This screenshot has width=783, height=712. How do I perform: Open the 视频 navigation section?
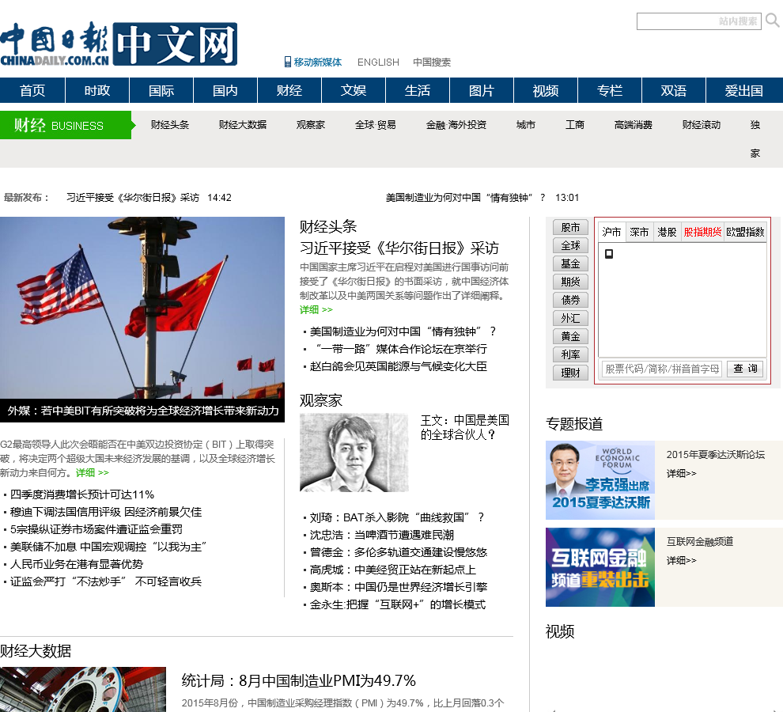pos(545,90)
